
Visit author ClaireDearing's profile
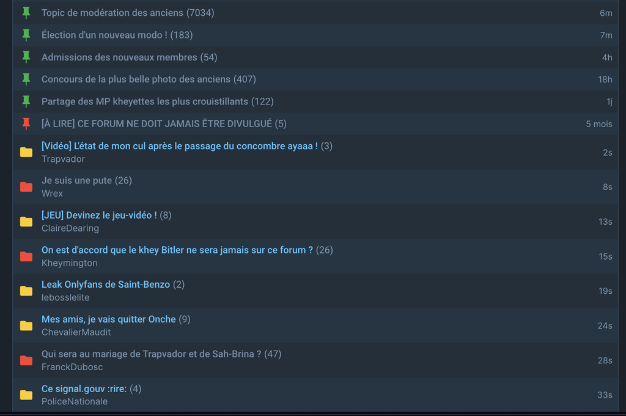click(70, 228)
